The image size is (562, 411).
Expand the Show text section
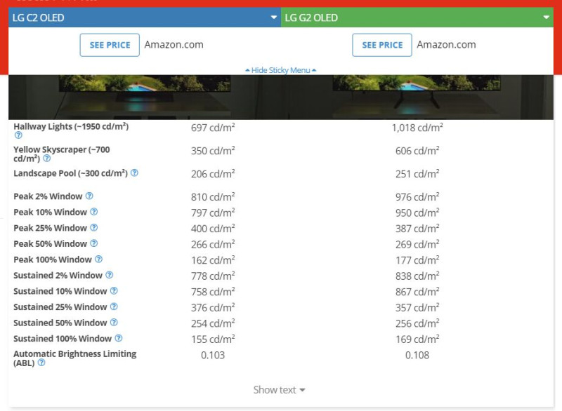tap(279, 389)
